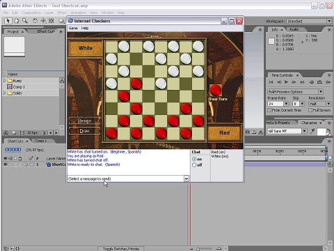
Task: Open Character panel options menu arrow
Action: click(329, 123)
